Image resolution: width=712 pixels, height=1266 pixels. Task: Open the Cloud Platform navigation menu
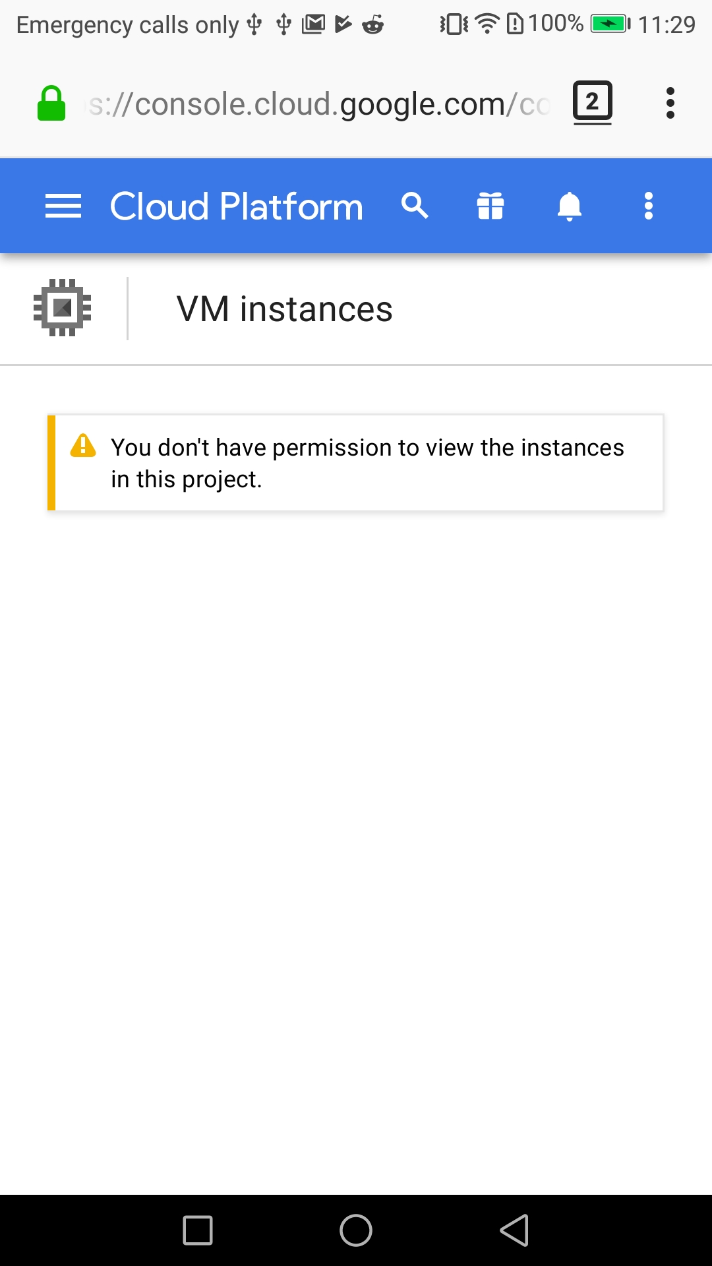pos(63,206)
